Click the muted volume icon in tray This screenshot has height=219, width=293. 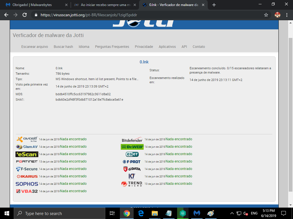tap(246, 213)
